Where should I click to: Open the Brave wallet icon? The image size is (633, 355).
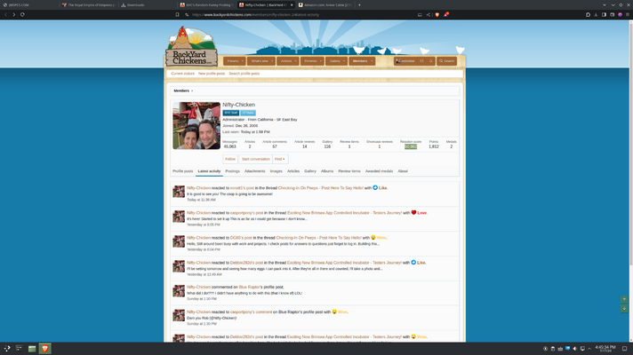pos(612,14)
